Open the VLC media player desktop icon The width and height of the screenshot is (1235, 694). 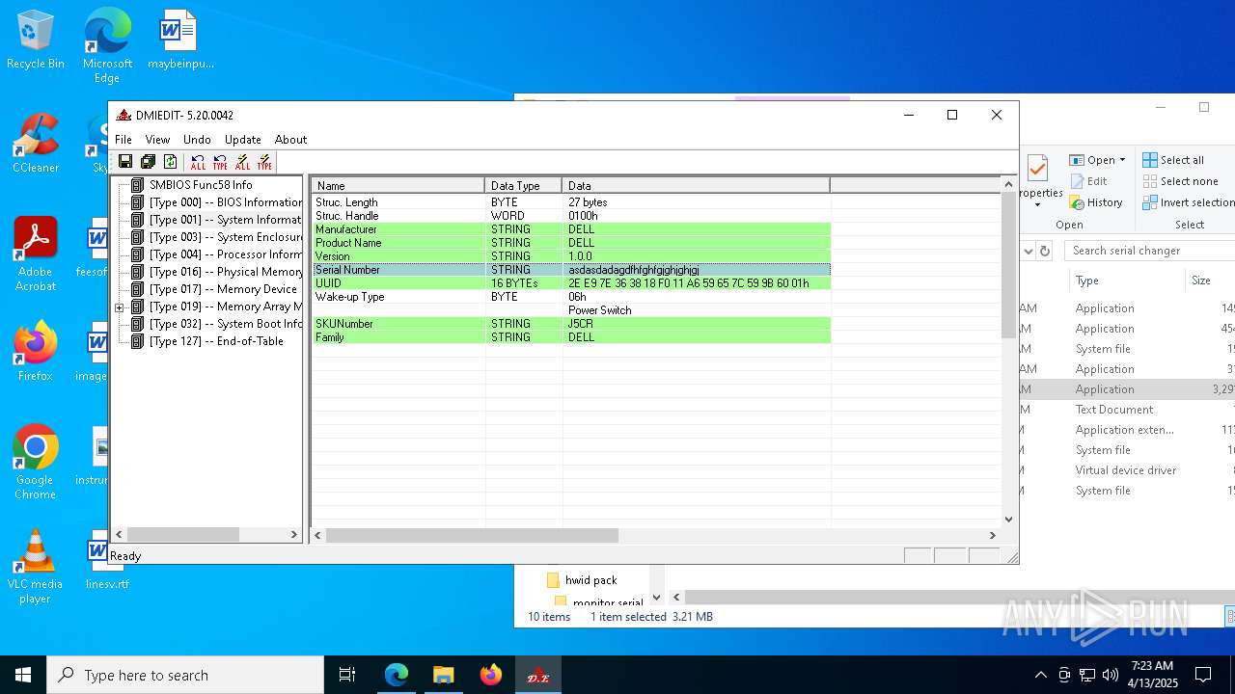(36, 567)
